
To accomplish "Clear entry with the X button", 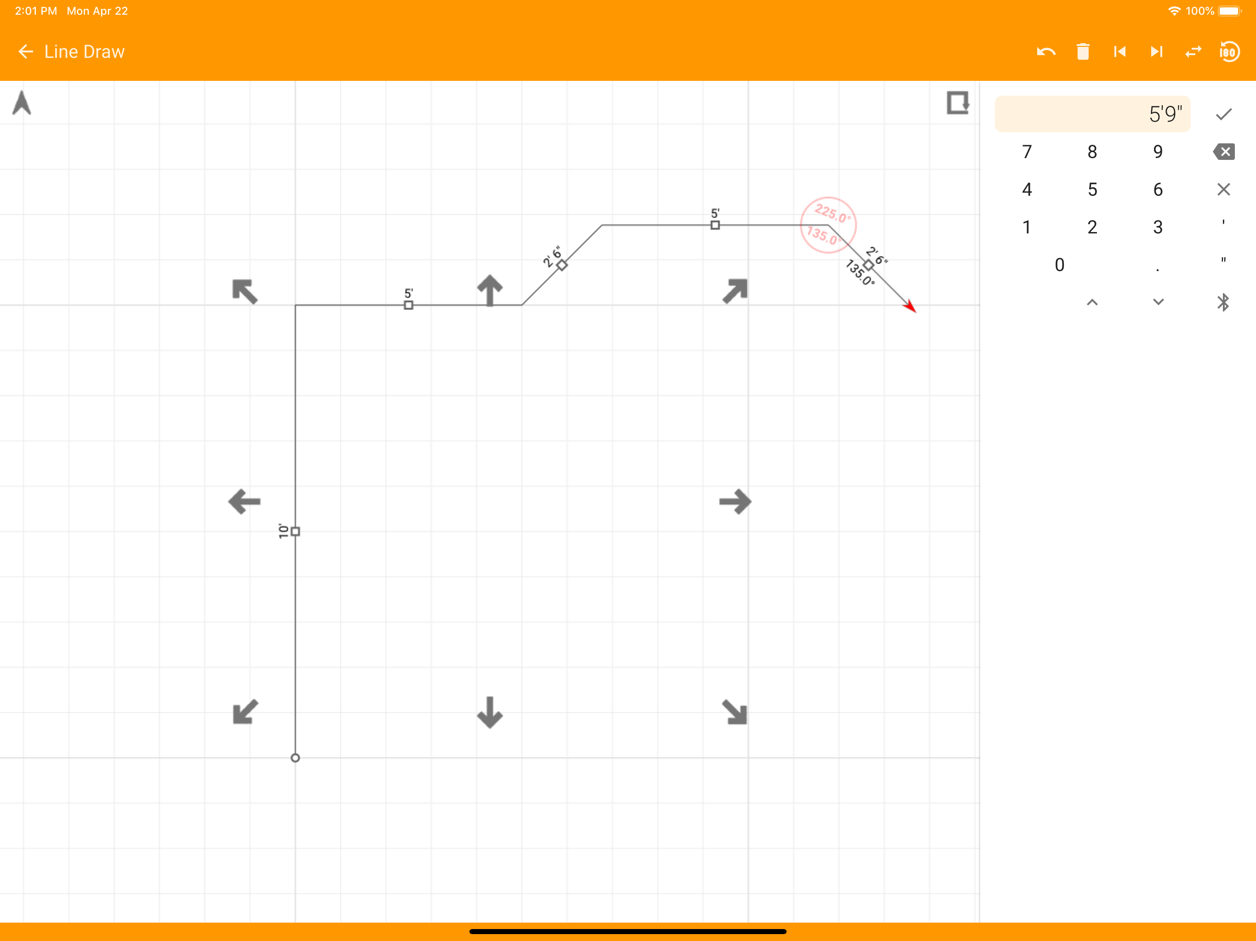I will coord(1224,189).
